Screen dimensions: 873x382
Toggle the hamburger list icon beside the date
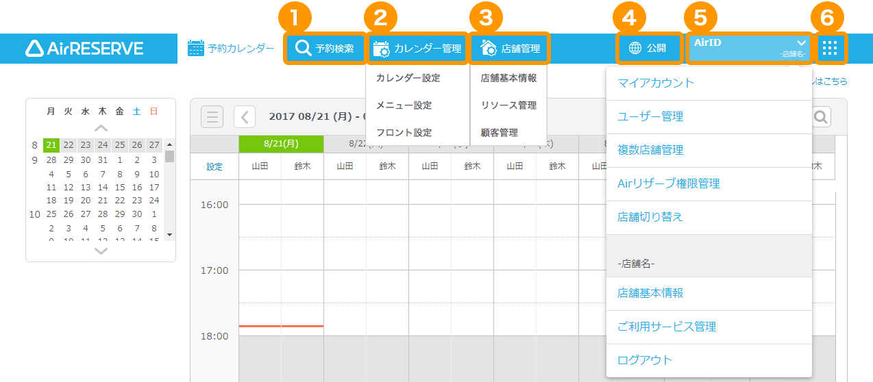pyautogui.click(x=212, y=117)
